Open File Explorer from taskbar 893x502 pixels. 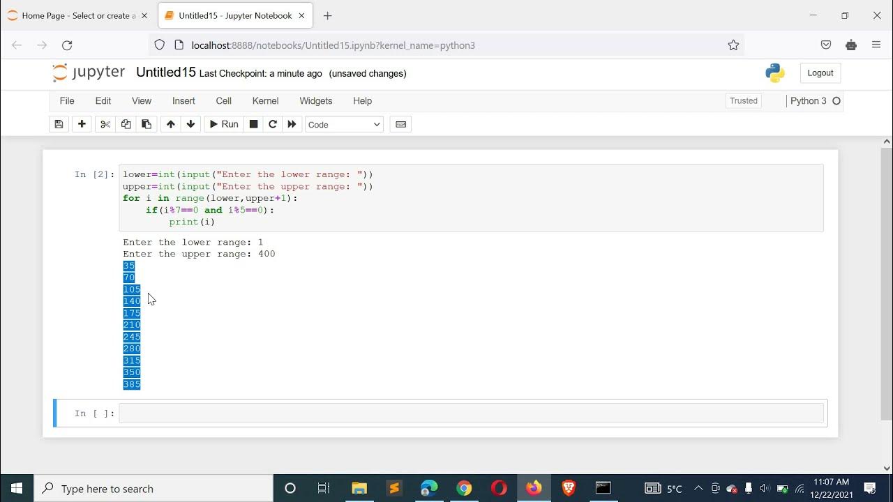click(x=359, y=488)
